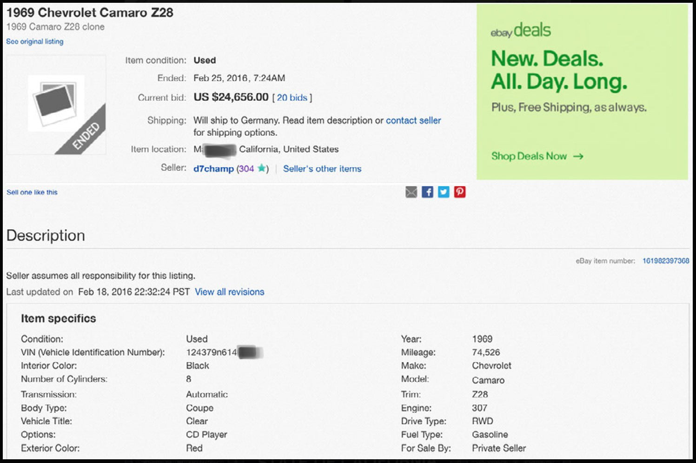Viewport: 696px width, 463px height.
Task: Click the 'New. Deals. All. Day. Long.' ad headline
Action: coord(559,70)
